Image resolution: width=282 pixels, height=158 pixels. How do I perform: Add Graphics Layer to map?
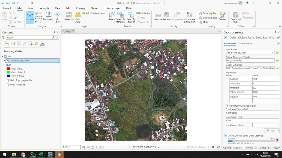pyautogui.click(x=94, y=13)
